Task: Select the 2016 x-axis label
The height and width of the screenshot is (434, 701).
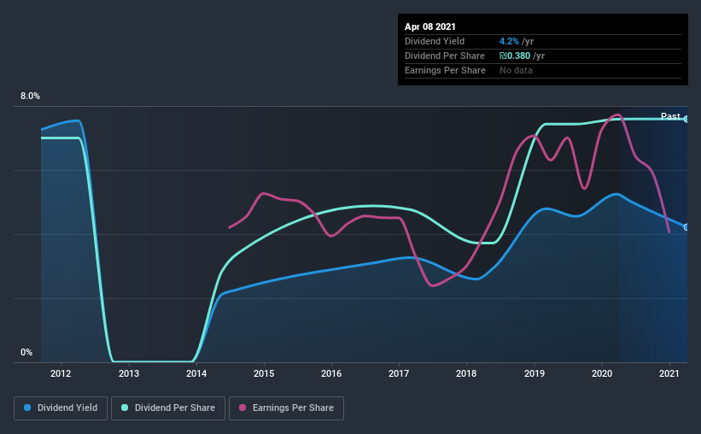Action: (x=331, y=373)
